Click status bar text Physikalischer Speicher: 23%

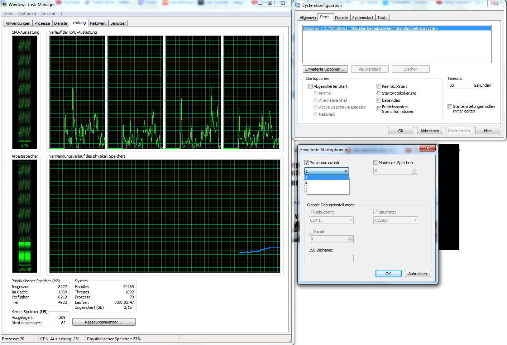[x=114, y=339]
